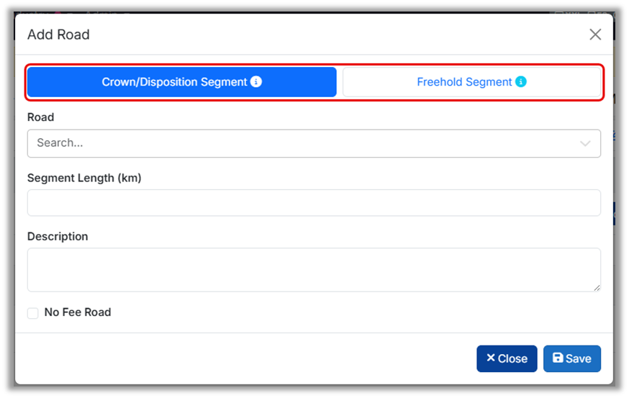
Task: Select the Freehold Segment tab
Action: click(464, 82)
